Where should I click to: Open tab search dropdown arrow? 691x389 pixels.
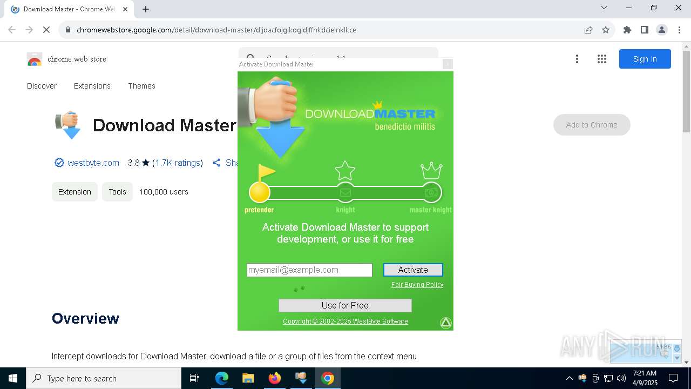(604, 8)
